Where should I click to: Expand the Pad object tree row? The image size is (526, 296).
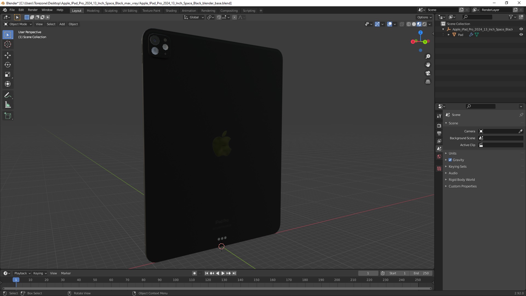(x=449, y=35)
